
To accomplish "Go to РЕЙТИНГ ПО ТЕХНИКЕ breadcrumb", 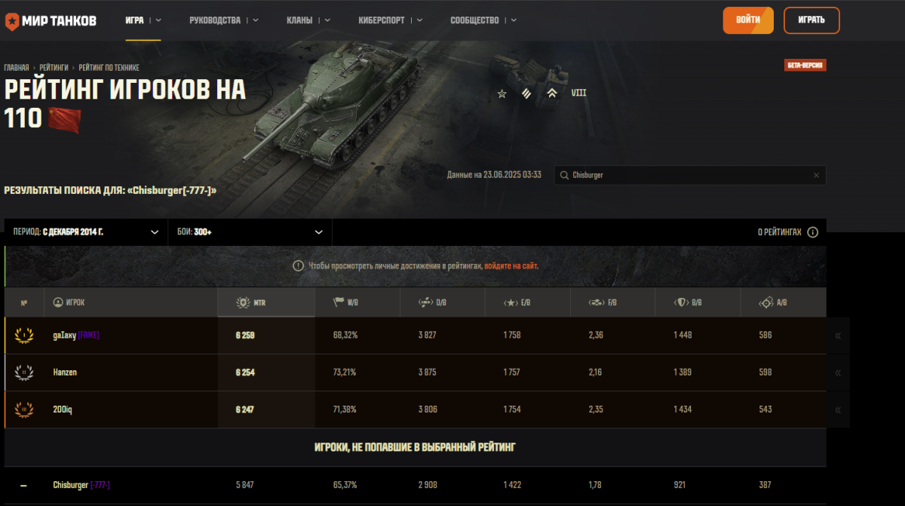I will (109, 68).
